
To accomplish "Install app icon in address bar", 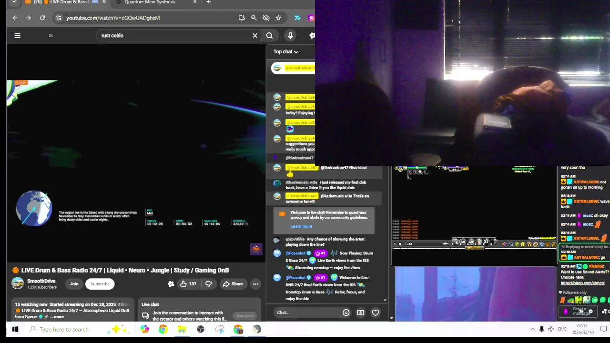I will click(x=242, y=18).
